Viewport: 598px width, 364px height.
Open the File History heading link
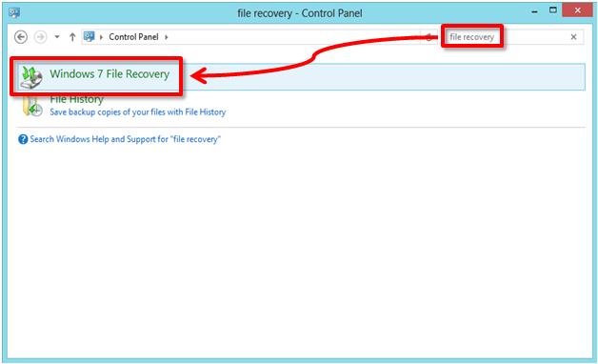[77, 99]
